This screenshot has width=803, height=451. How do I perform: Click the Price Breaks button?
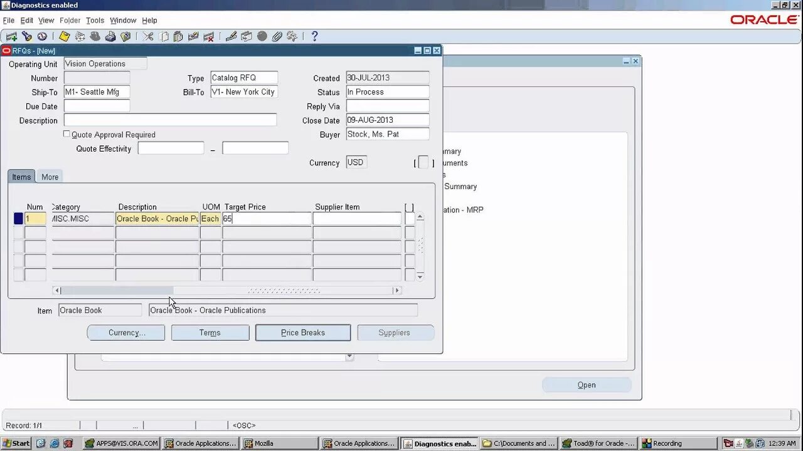[303, 333]
